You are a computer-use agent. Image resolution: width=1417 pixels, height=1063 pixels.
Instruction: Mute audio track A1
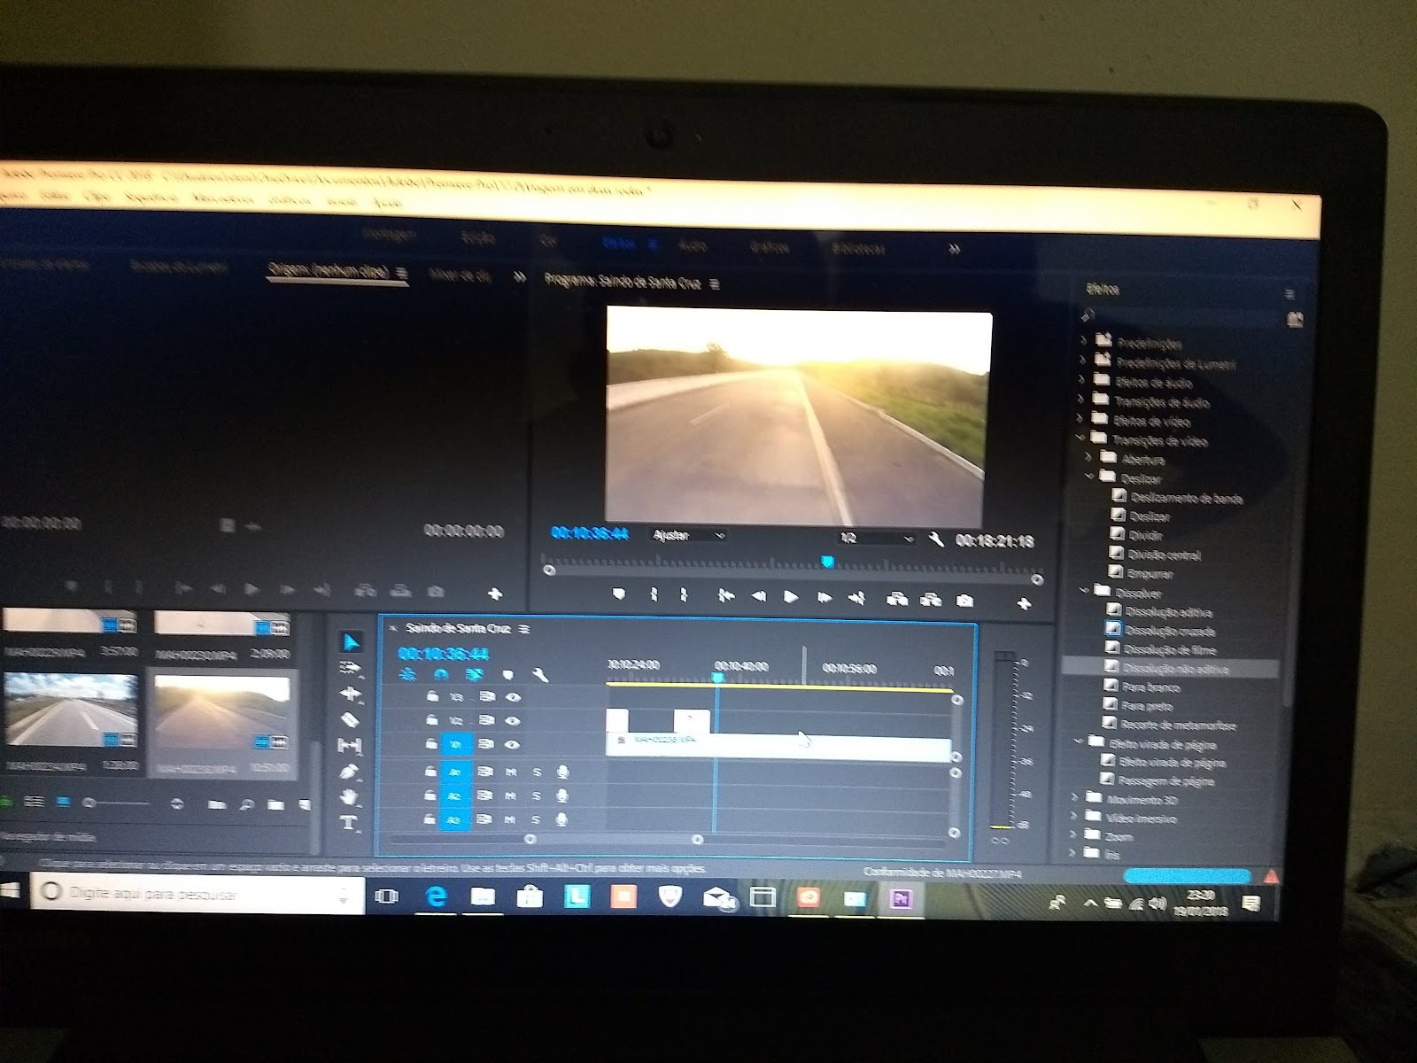click(510, 772)
